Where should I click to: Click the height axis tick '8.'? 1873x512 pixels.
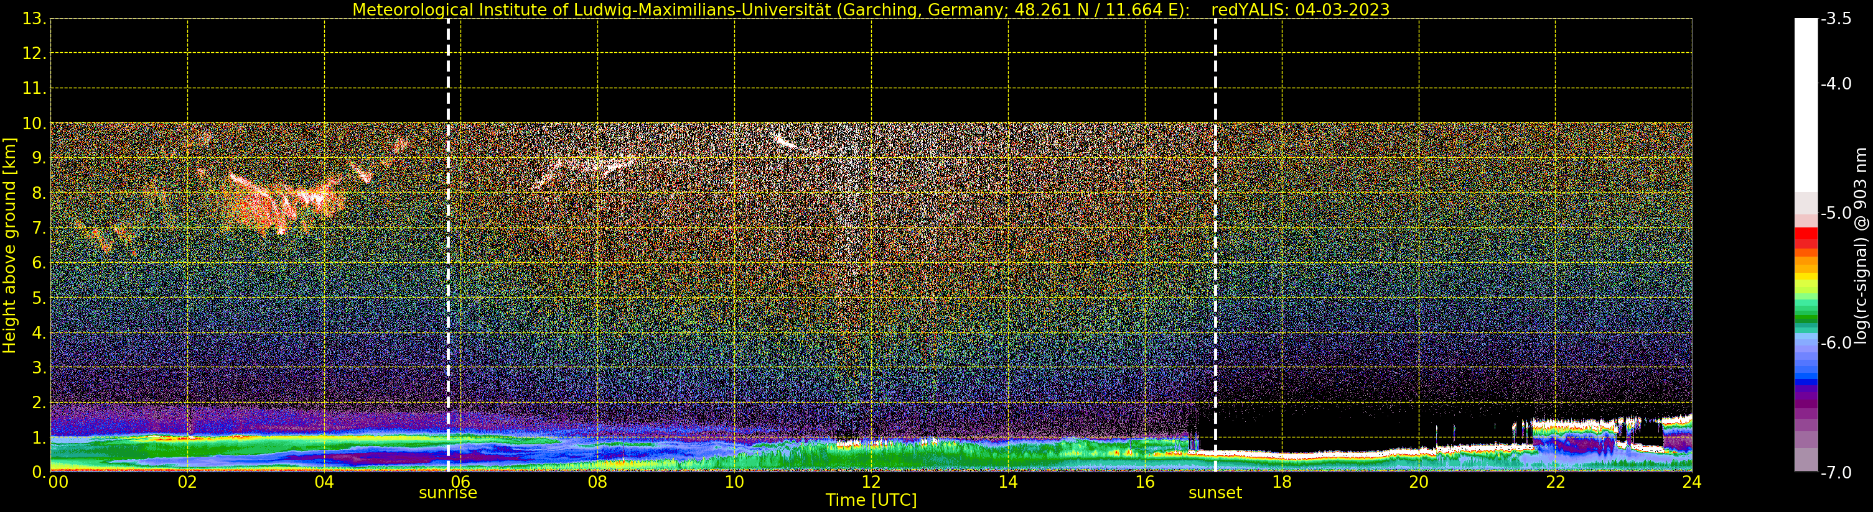pyautogui.click(x=40, y=193)
